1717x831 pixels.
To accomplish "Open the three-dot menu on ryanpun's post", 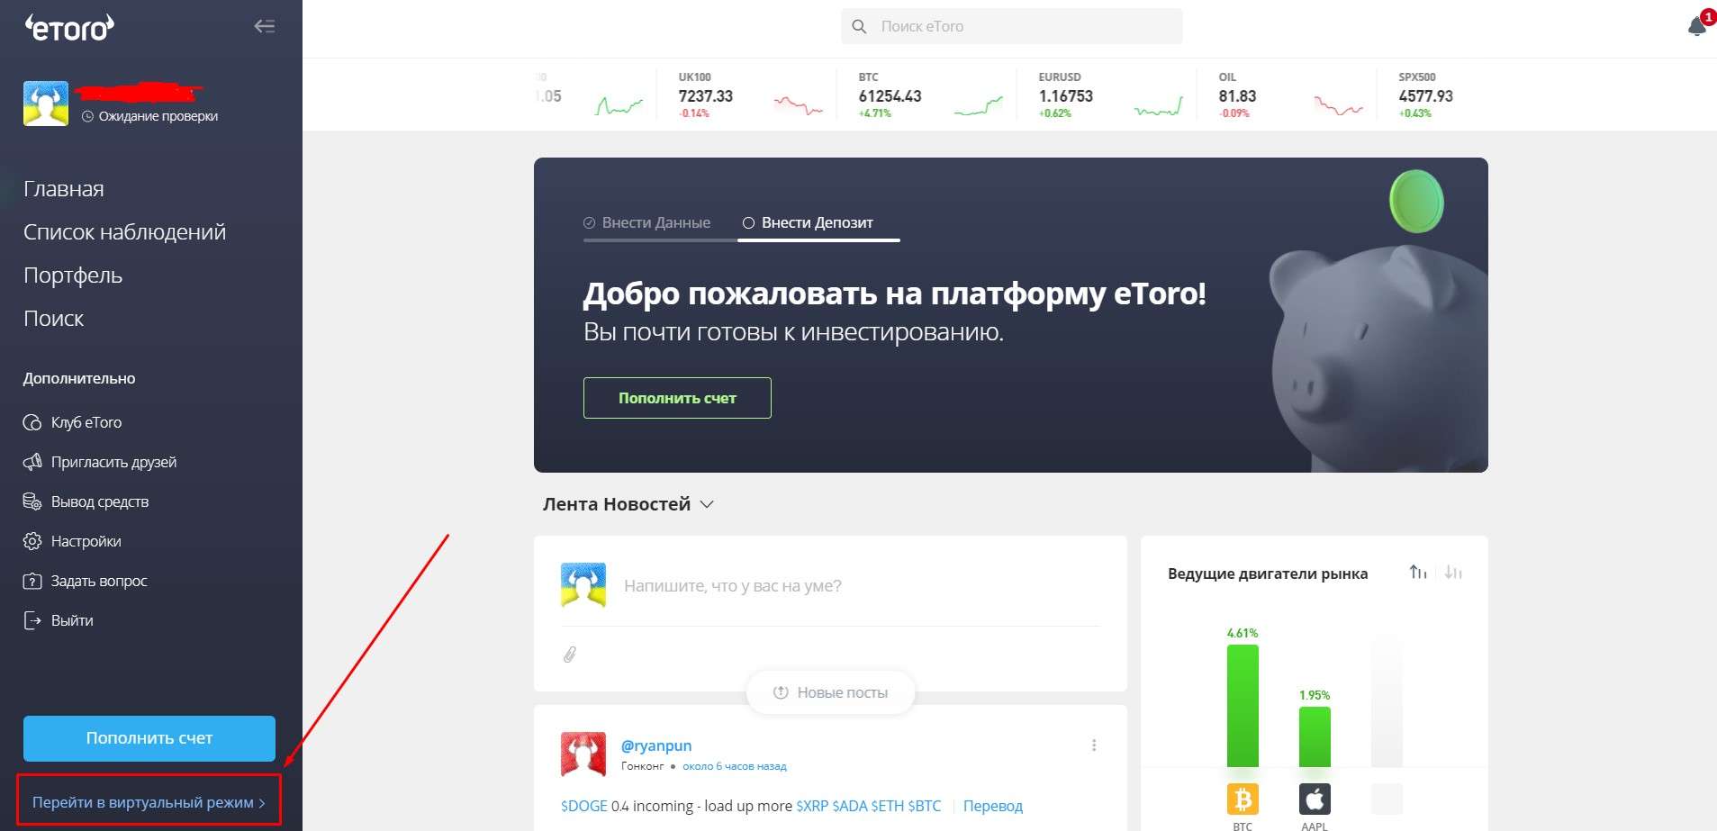I will point(1094,745).
